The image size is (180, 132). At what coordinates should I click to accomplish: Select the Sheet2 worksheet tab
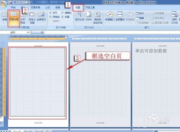[28, 131]
